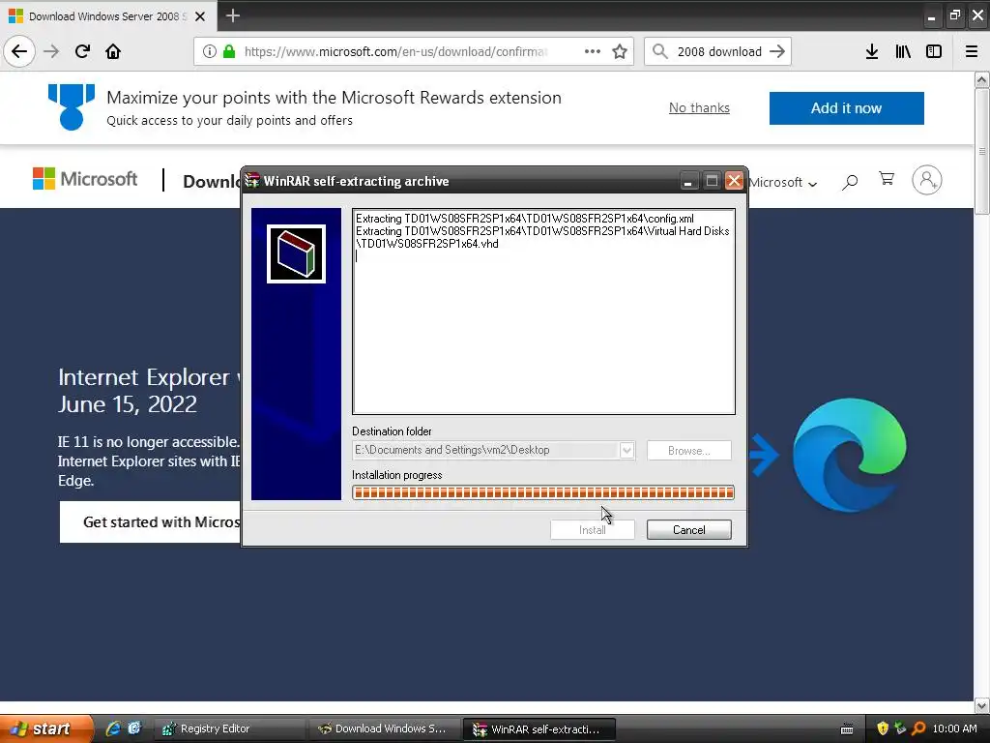990x743 pixels.
Task: Click the tray security shield icon
Action: coord(883,728)
